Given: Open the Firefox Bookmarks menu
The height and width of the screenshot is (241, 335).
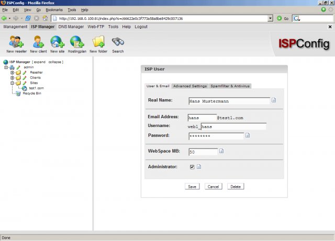Looking at the screenshot, I should point(54,10).
